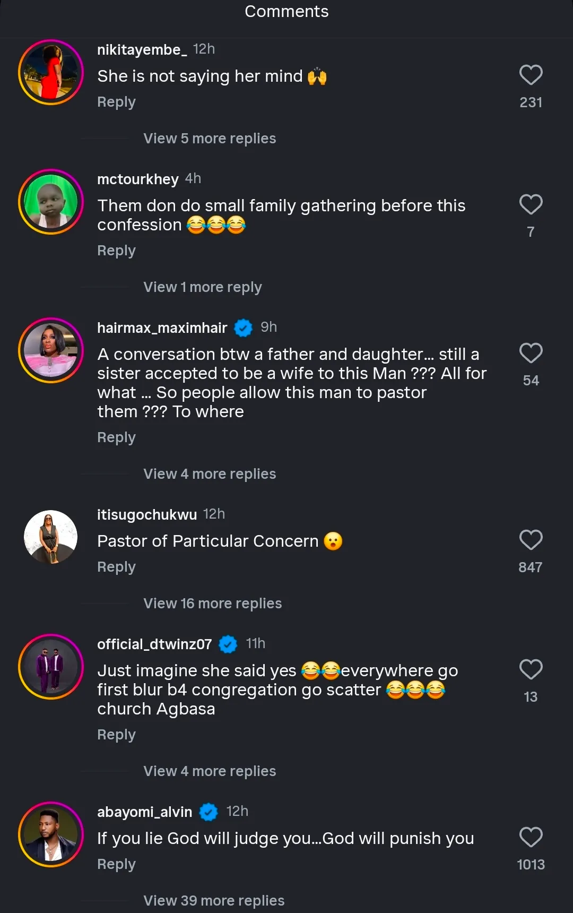This screenshot has width=573, height=913.
Task: Like the 'Pastor of Particular Concern' comment
Action: pos(531,540)
